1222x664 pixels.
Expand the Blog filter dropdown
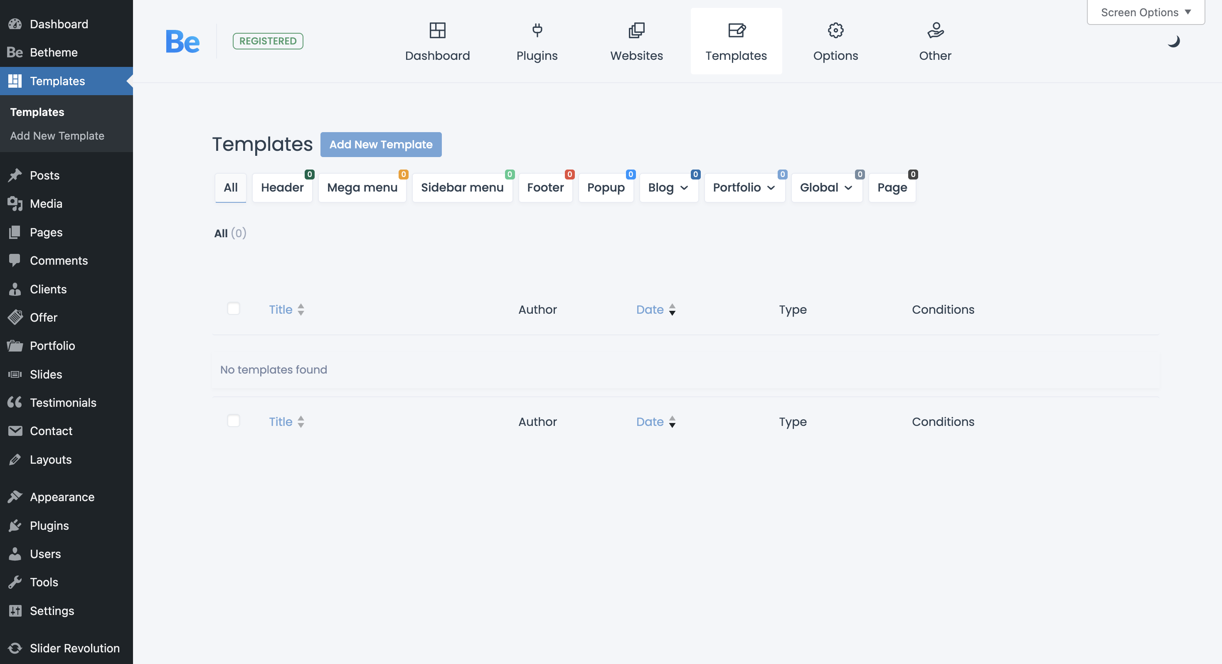coord(668,187)
